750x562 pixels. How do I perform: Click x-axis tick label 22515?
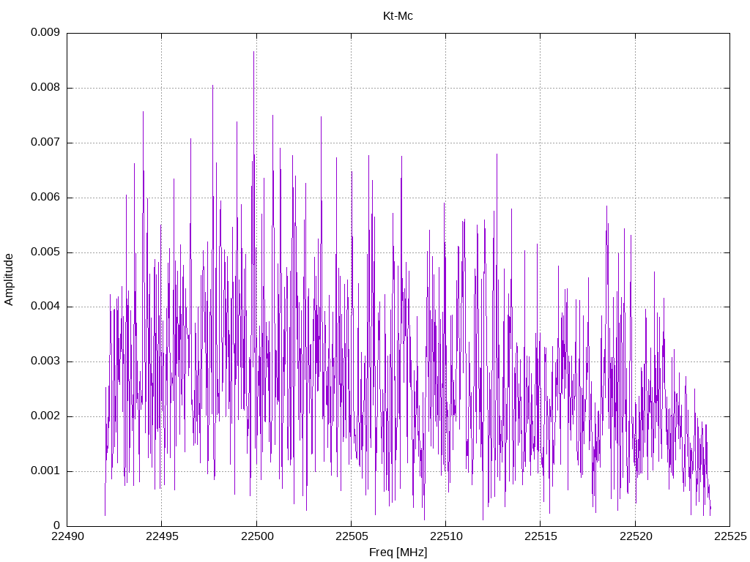[541, 536]
